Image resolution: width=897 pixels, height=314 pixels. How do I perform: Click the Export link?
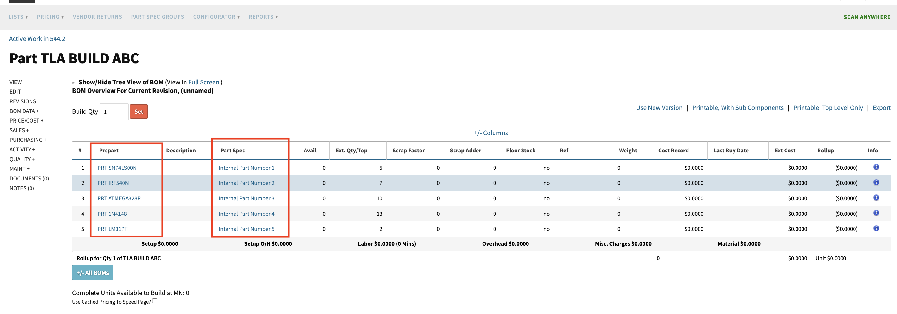[x=881, y=108]
